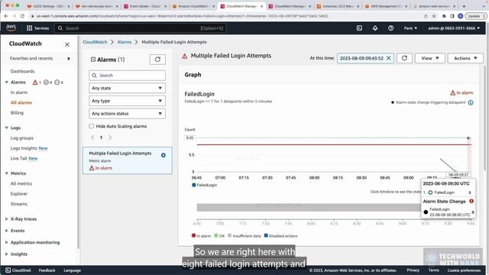Click Feedback in footer
This screenshot has height=275, width=489.
pos(47,270)
